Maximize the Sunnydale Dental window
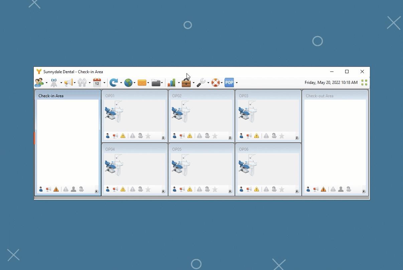403x270 pixels. click(x=347, y=72)
